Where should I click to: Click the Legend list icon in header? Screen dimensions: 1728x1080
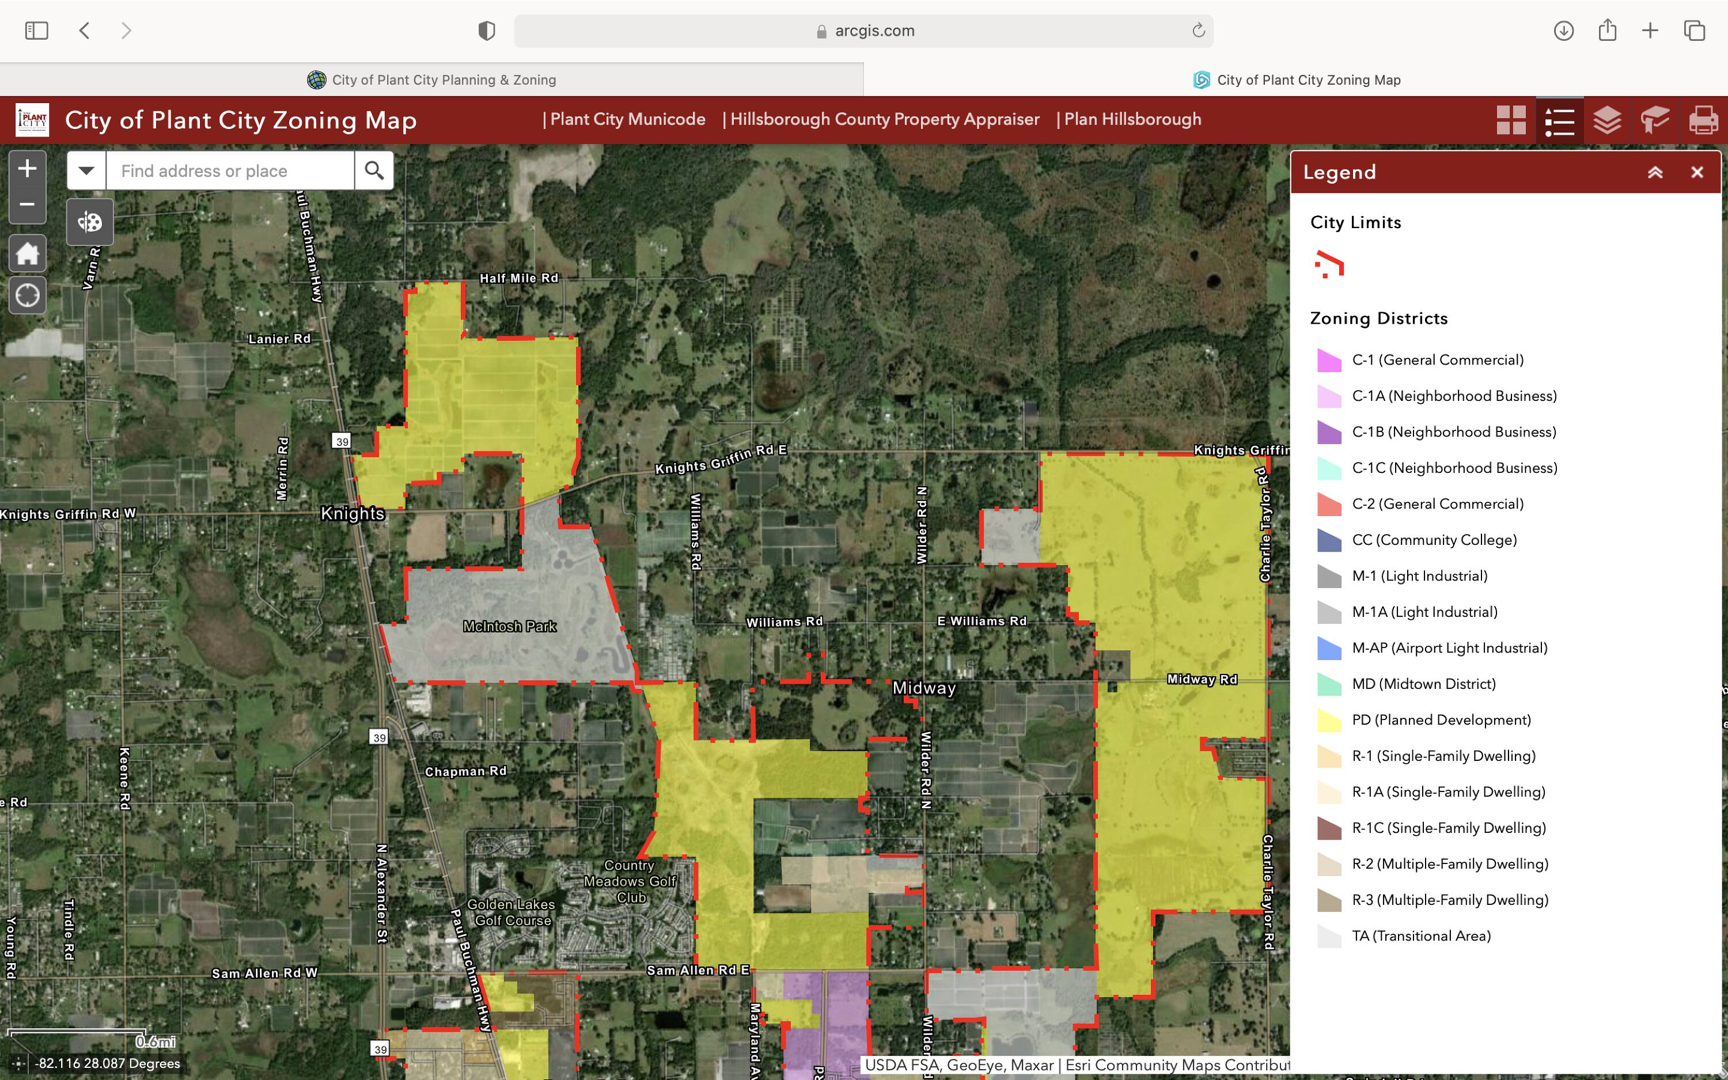[x=1559, y=120]
